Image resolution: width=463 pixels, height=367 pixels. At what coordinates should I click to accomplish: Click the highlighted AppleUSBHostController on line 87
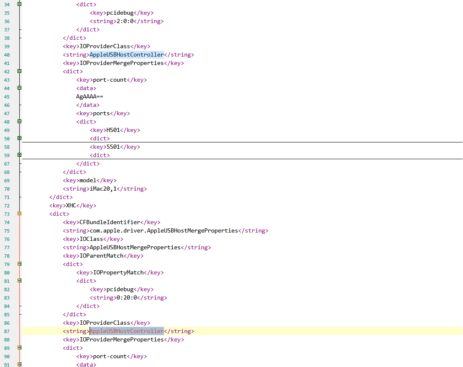click(126, 331)
